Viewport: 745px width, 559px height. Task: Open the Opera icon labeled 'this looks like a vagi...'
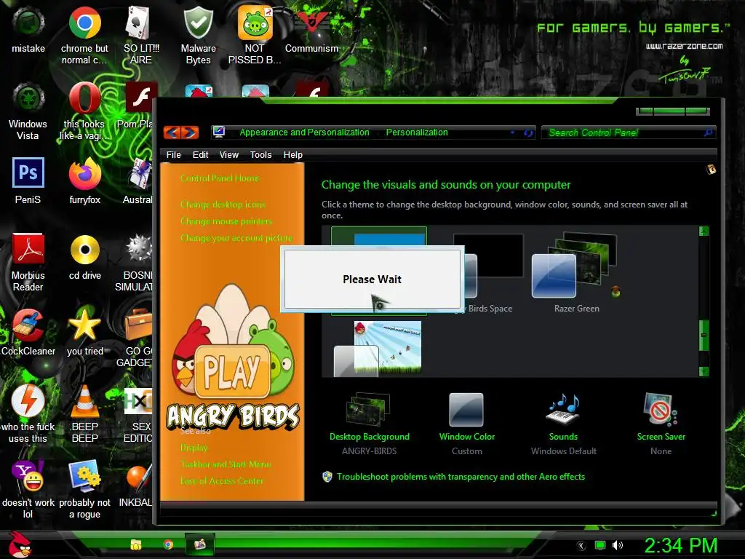pyautogui.click(x=84, y=98)
